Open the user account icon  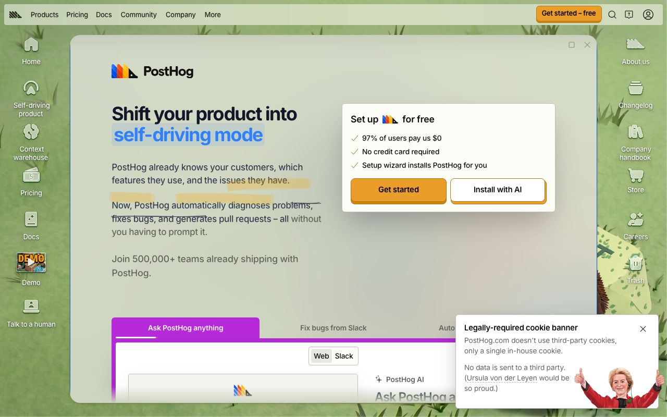648,15
